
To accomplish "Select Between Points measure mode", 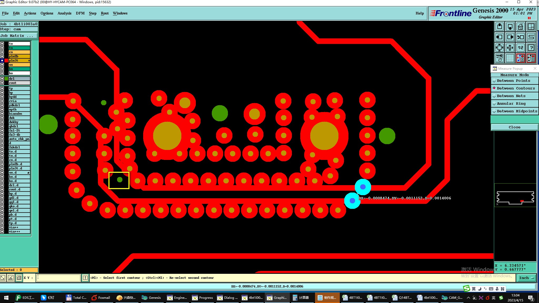I will point(515,81).
